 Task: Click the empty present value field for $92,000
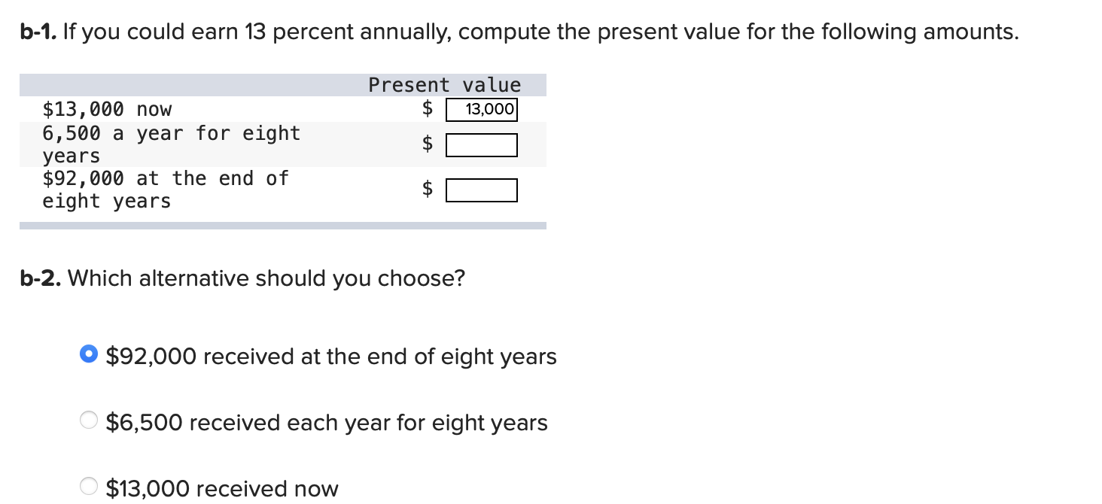pos(482,190)
